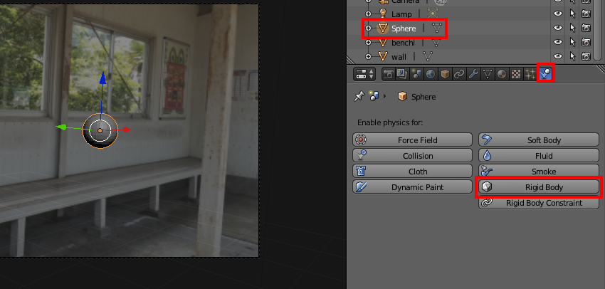Open the Scene properties tab icon
This screenshot has width=605, height=289.
pyautogui.click(x=416, y=74)
